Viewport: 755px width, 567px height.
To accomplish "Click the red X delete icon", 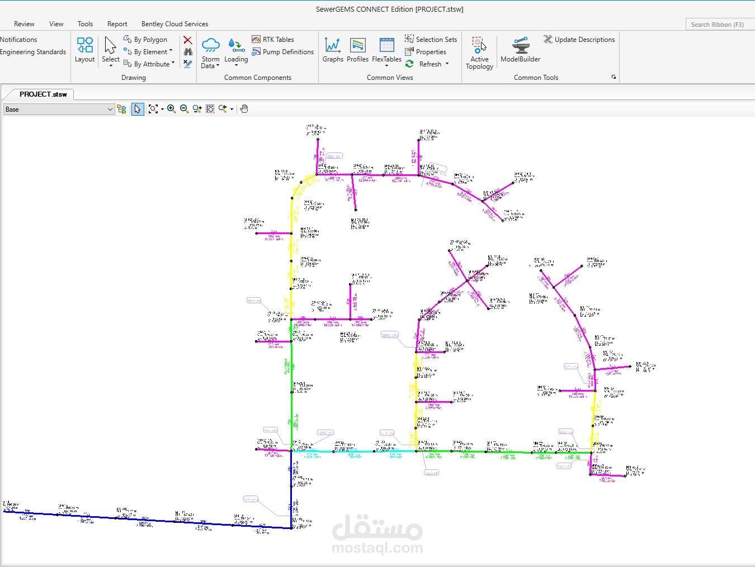I will [188, 40].
